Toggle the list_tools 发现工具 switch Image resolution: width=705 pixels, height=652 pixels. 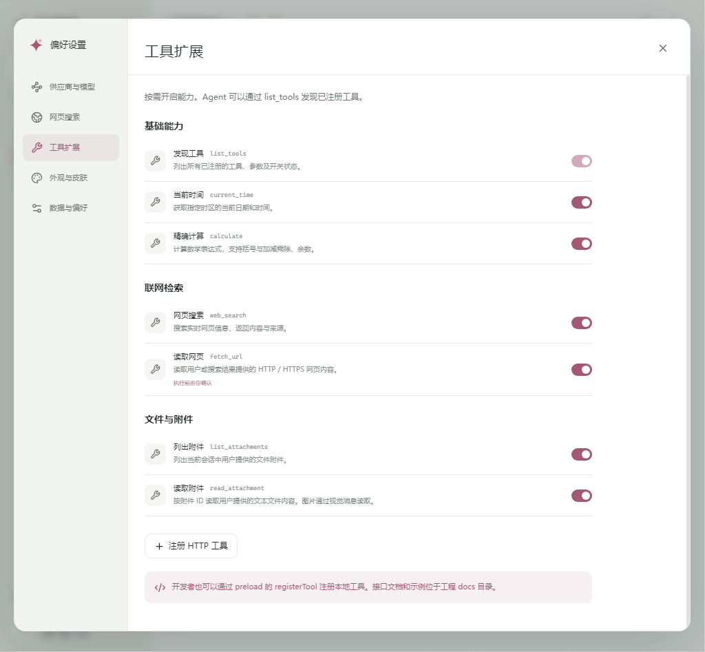click(581, 161)
